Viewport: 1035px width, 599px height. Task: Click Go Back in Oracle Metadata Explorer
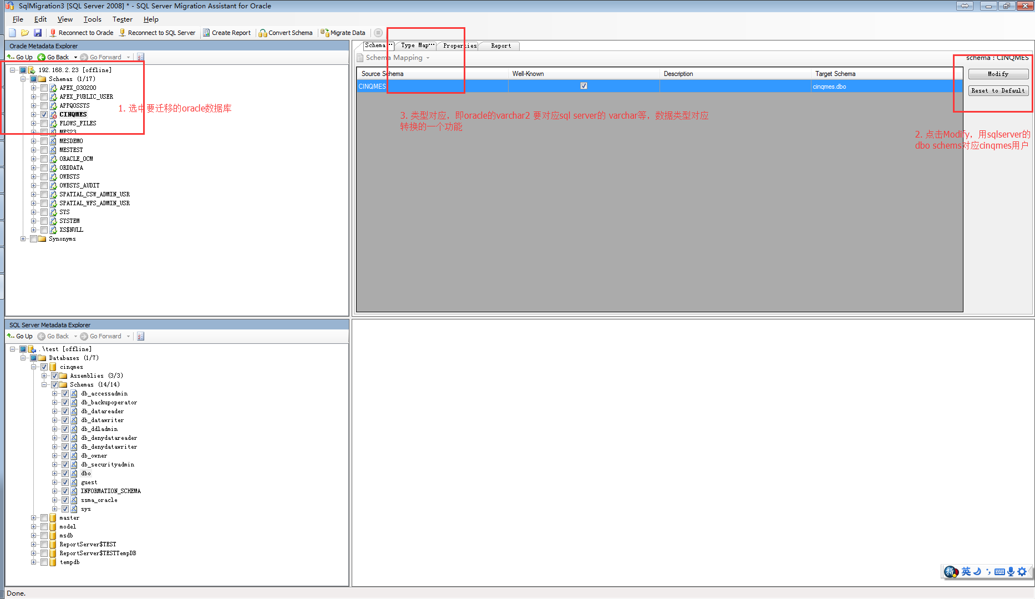tap(53, 57)
